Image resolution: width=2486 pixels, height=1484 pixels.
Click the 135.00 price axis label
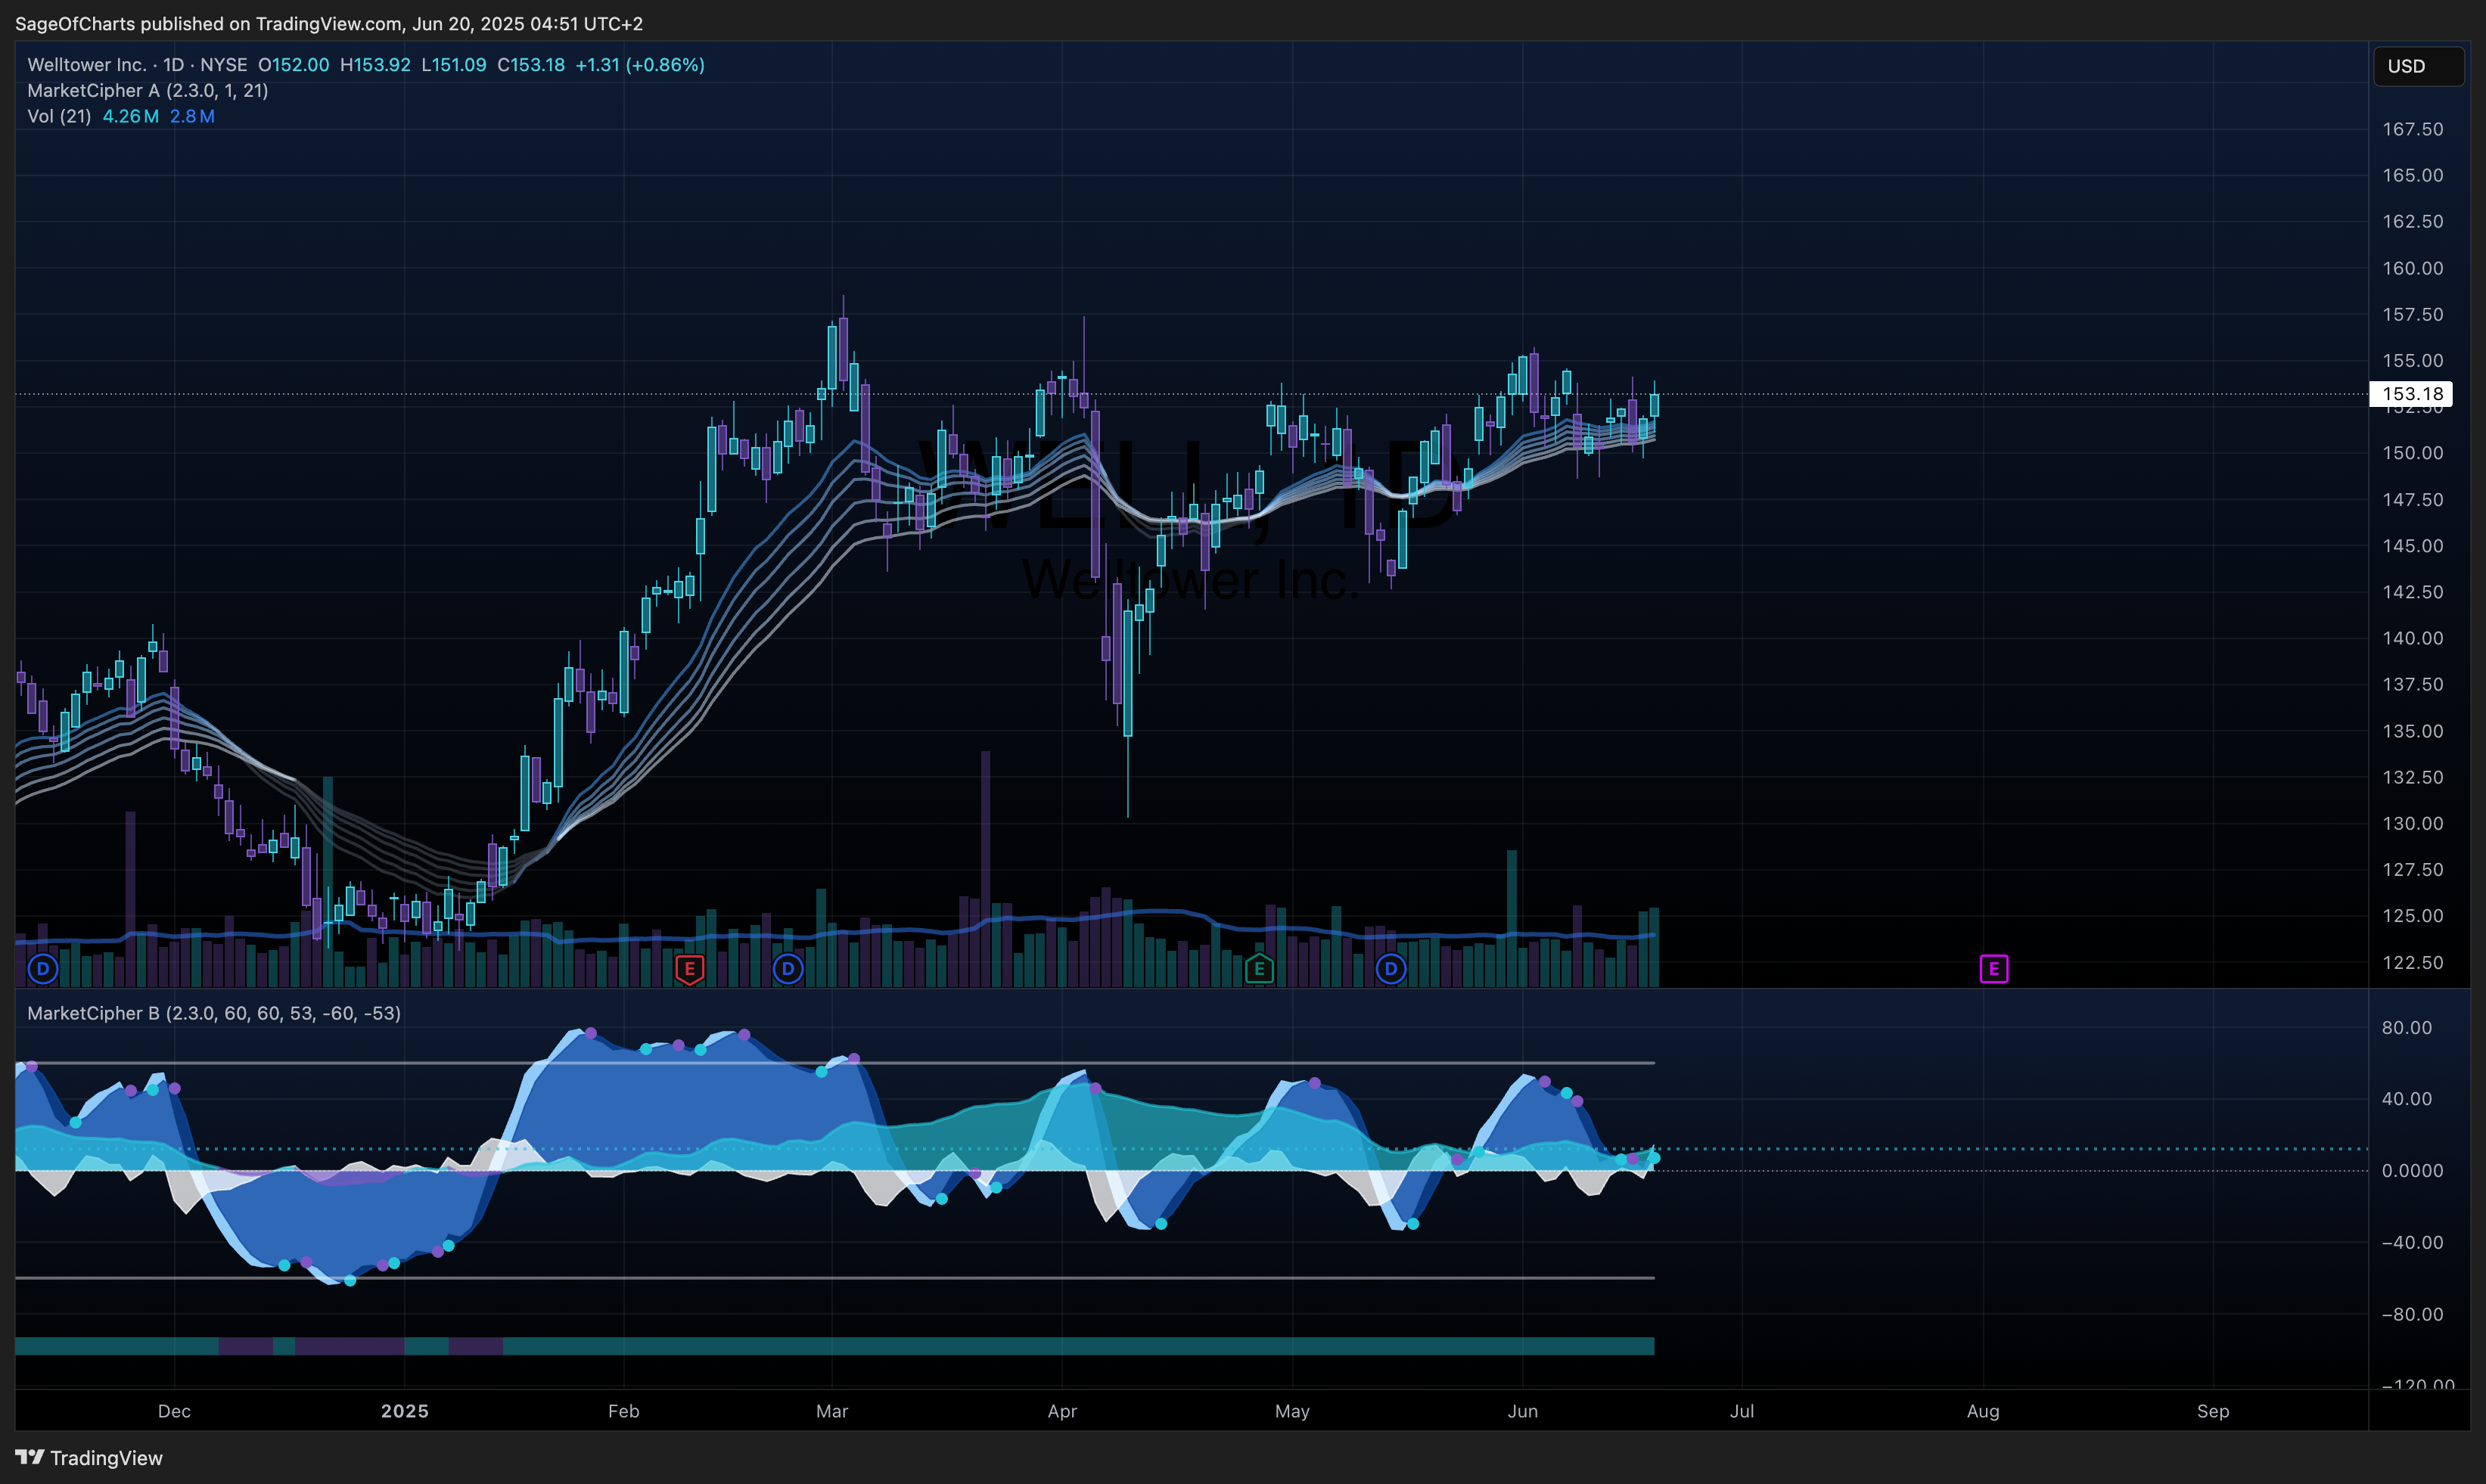coord(2412,731)
